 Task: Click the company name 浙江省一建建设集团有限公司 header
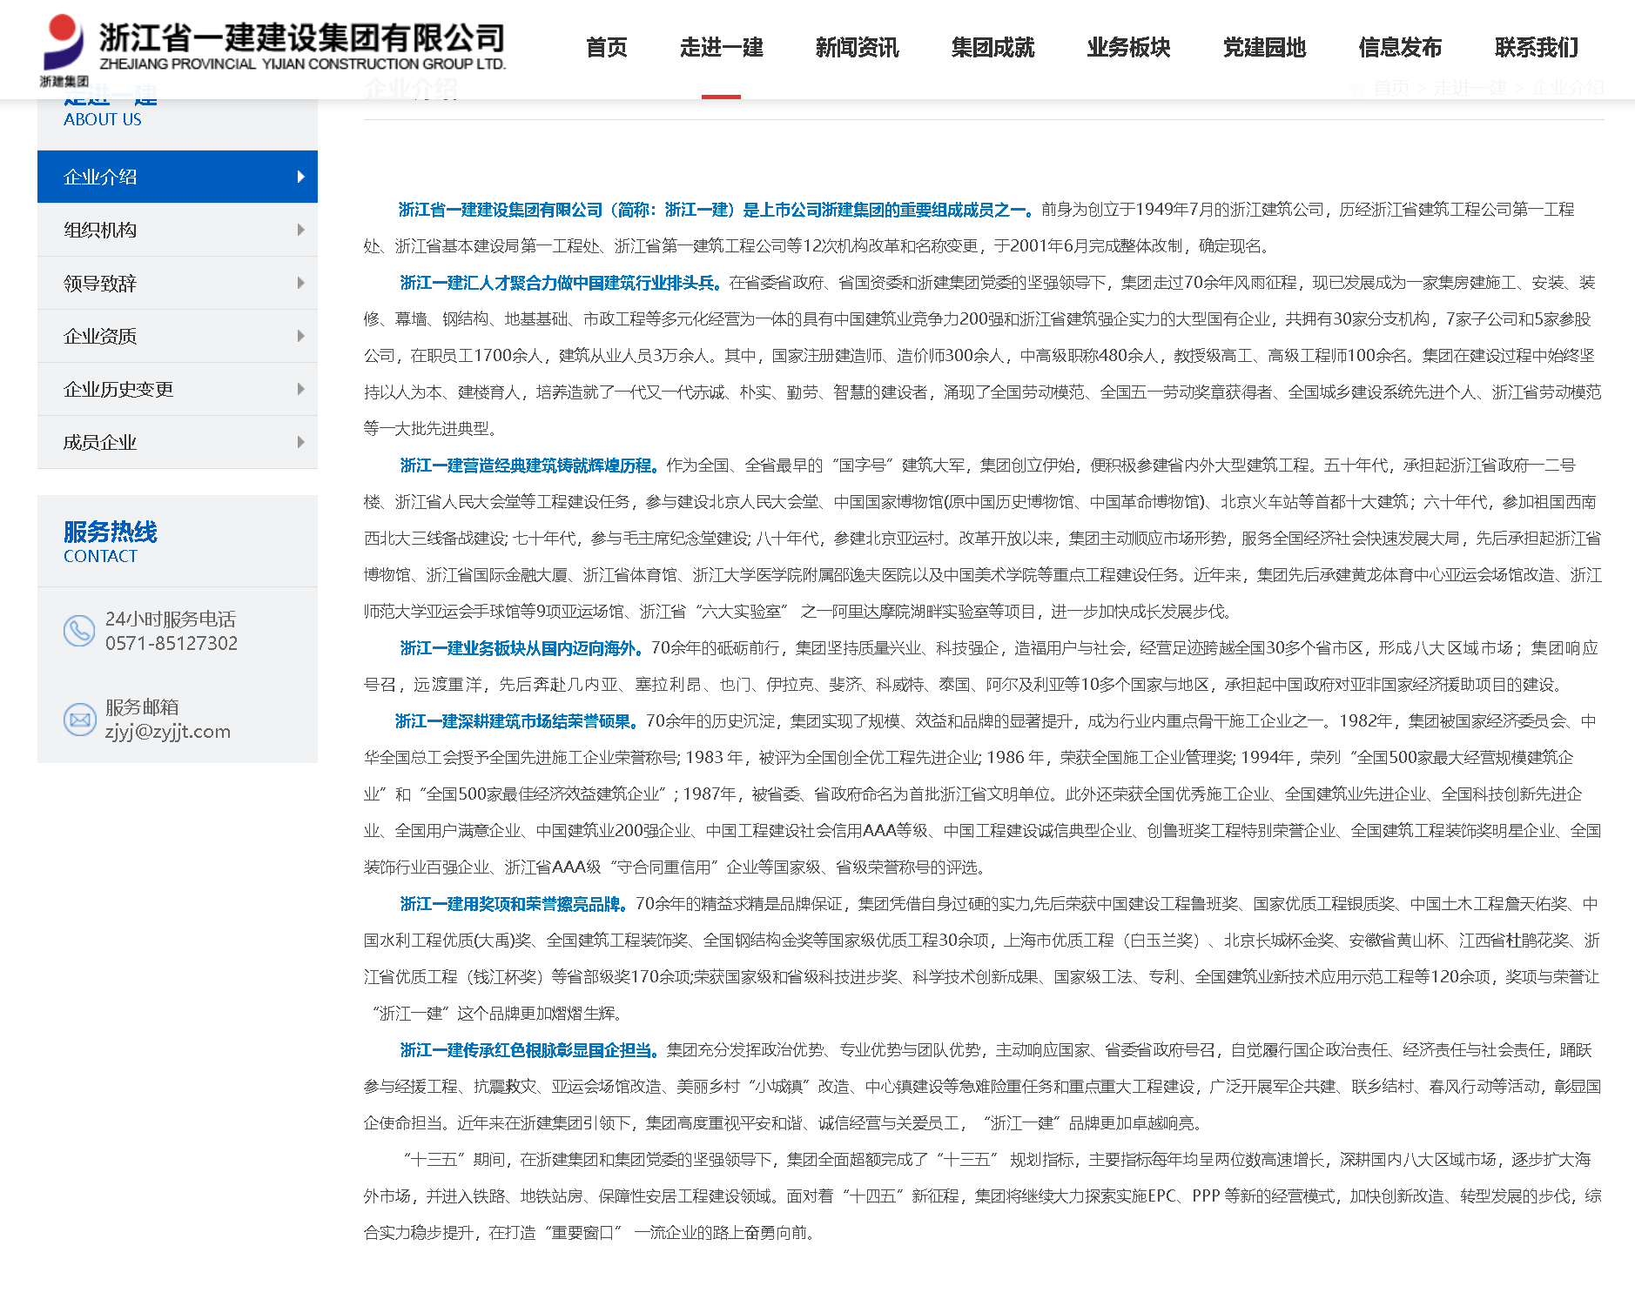point(301,37)
